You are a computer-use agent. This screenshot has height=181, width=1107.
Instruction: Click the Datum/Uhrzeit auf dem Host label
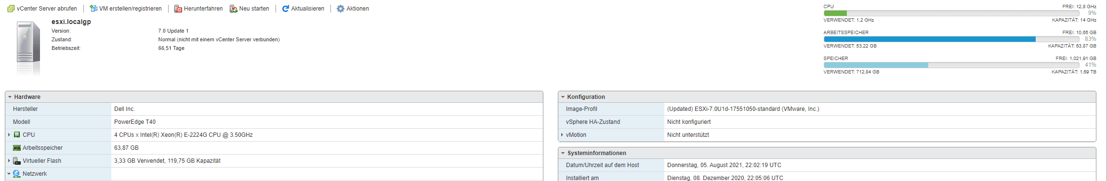pos(602,165)
